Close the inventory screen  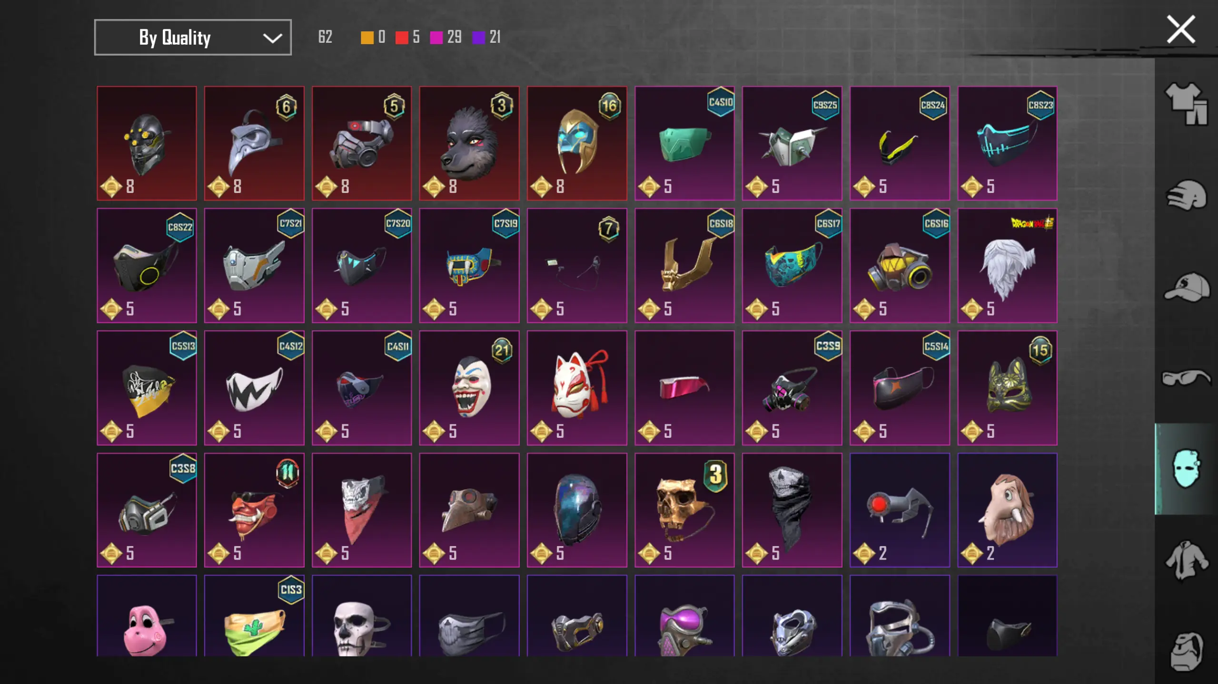1181,29
